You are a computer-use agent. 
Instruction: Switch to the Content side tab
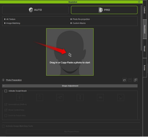click(144, 10)
